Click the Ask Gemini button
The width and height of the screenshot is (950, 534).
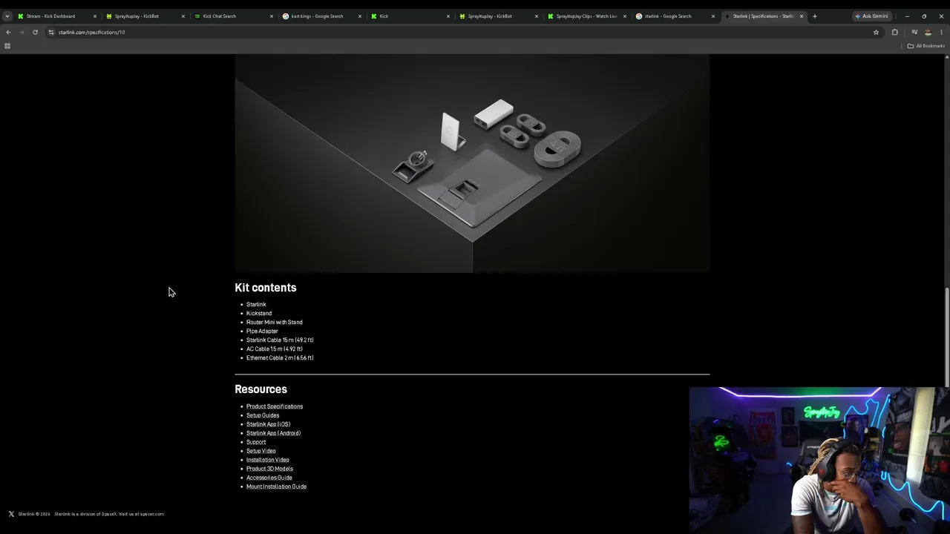[x=871, y=16]
